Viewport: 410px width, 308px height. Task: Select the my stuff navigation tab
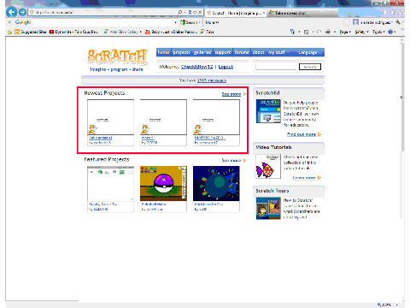tap(277, 52)
